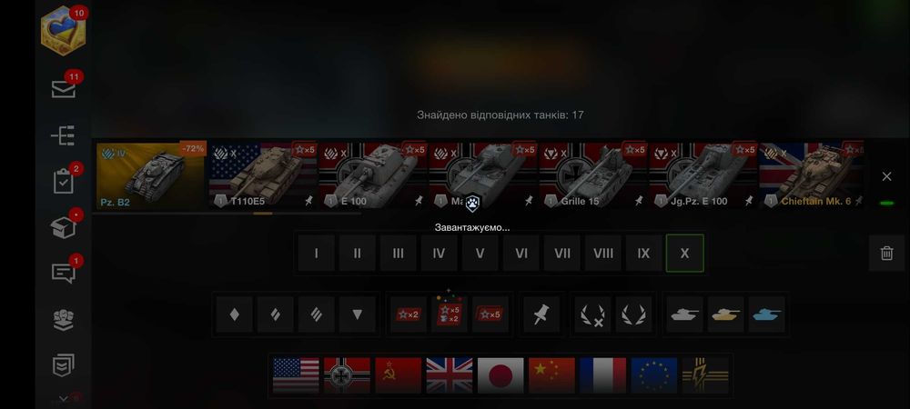
Task: Expand the sidebar with the bottom chevron
Action: tap(64, 399)
